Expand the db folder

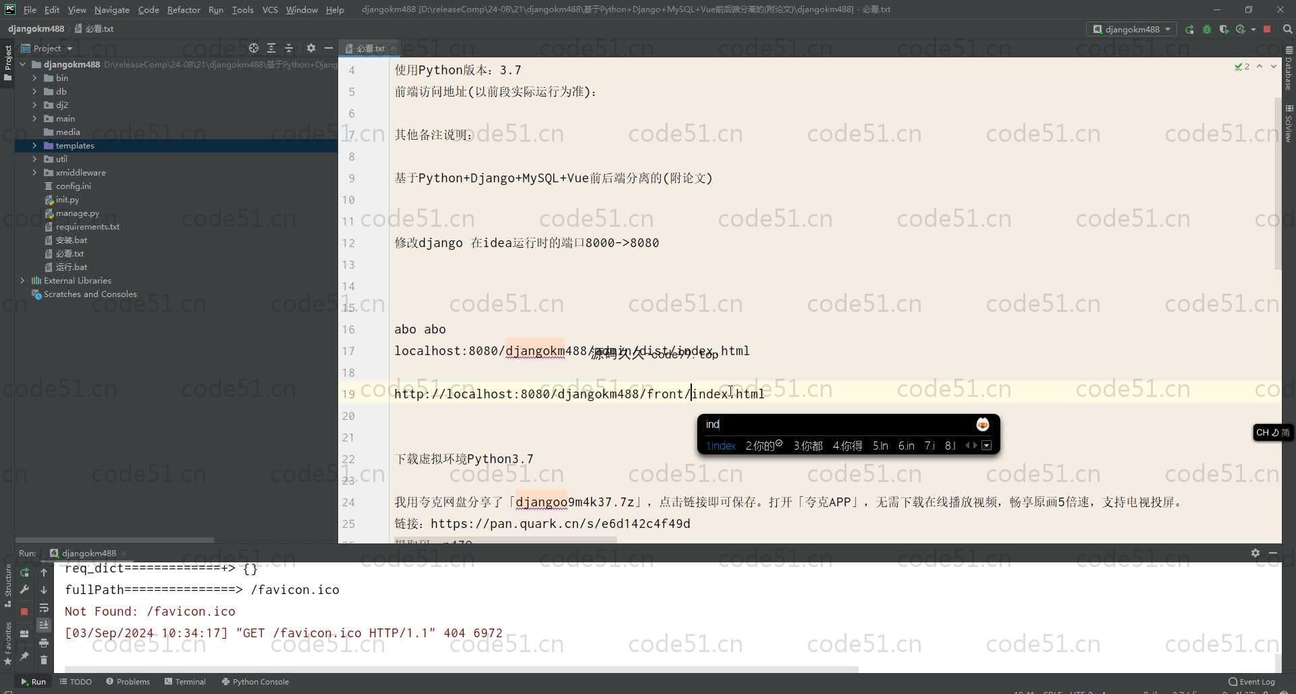pyautogui.click(x=34, y=91)
